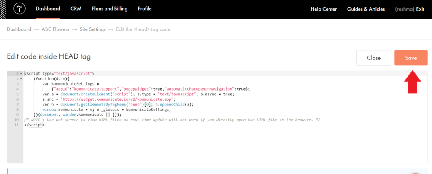Click the opening script type line

pyautogui.click(x=59, y=73)
